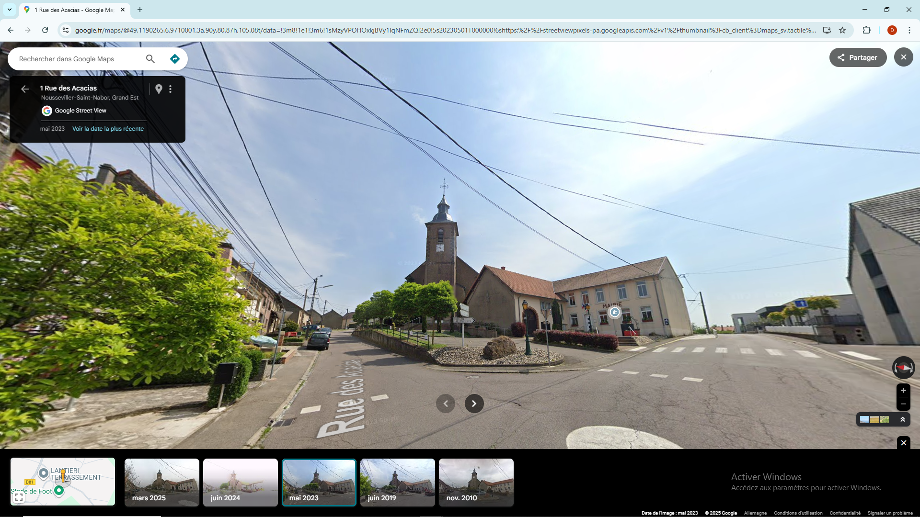This screenshot has width=920, height=517.
Task: Reload the page with browser refresh icon
Action: click(x=45, y=30)
